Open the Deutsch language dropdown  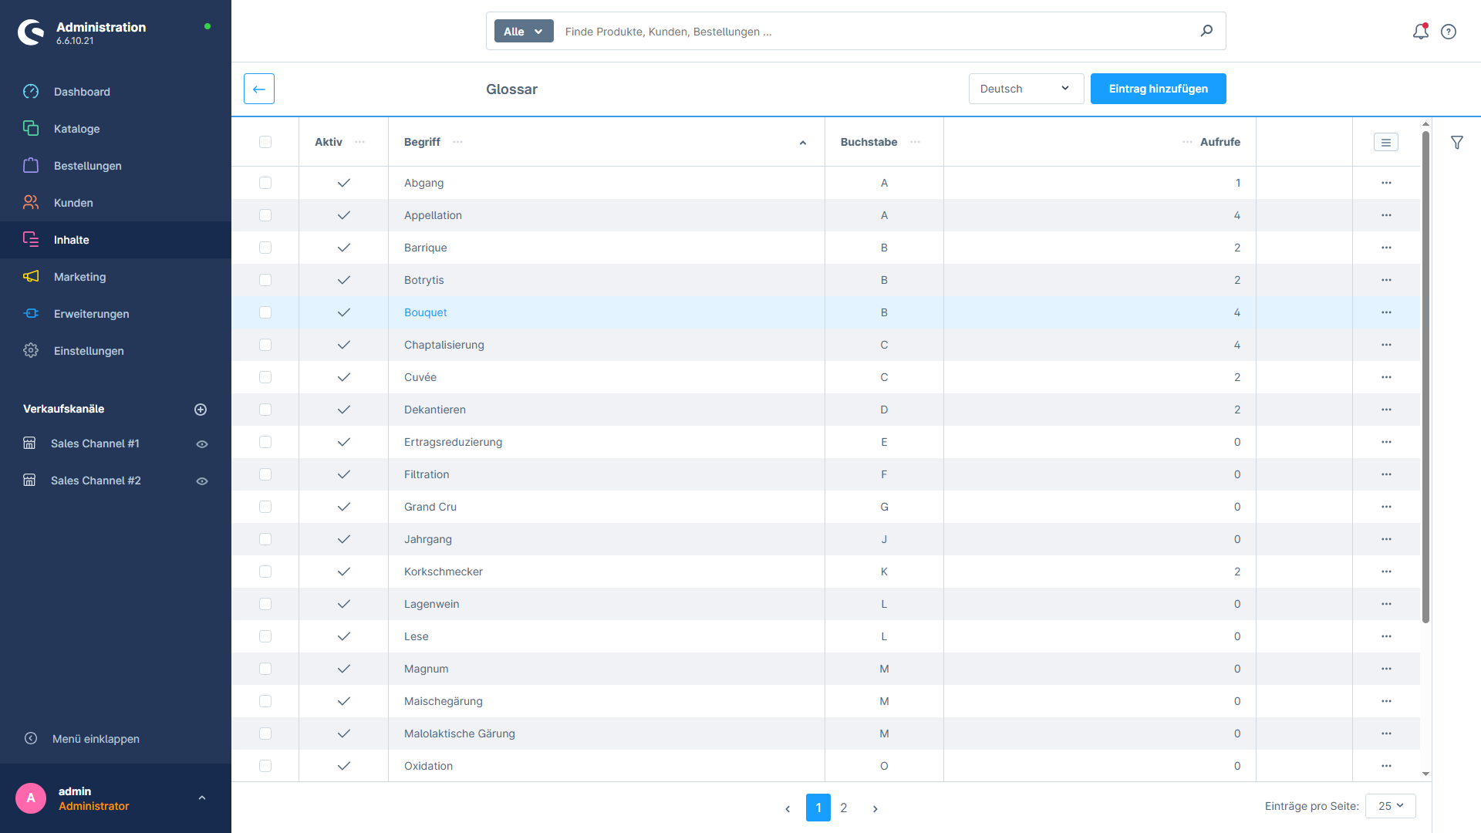1026,89
